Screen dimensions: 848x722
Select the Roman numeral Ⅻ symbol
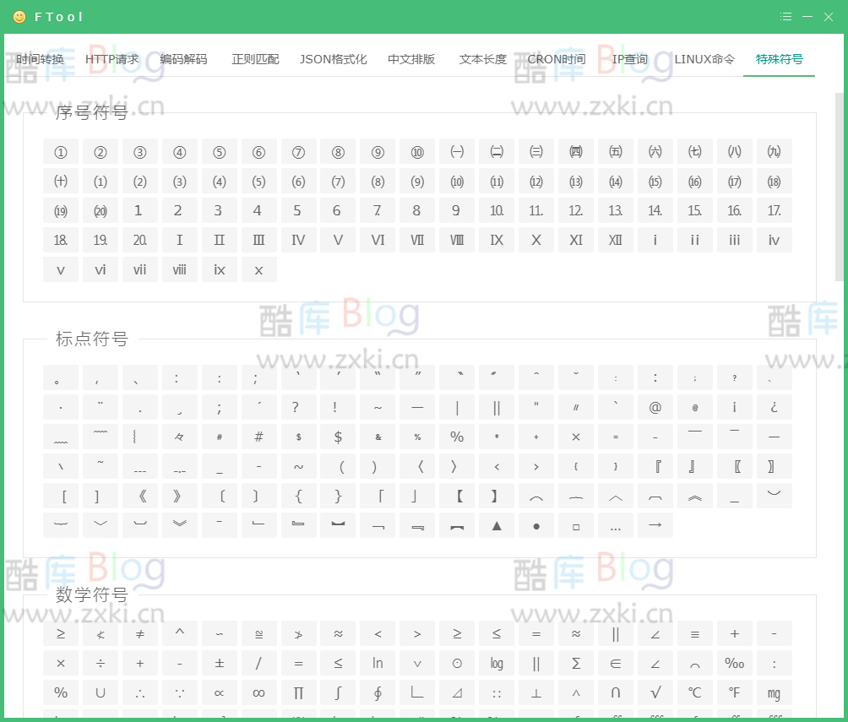(615, 240)
